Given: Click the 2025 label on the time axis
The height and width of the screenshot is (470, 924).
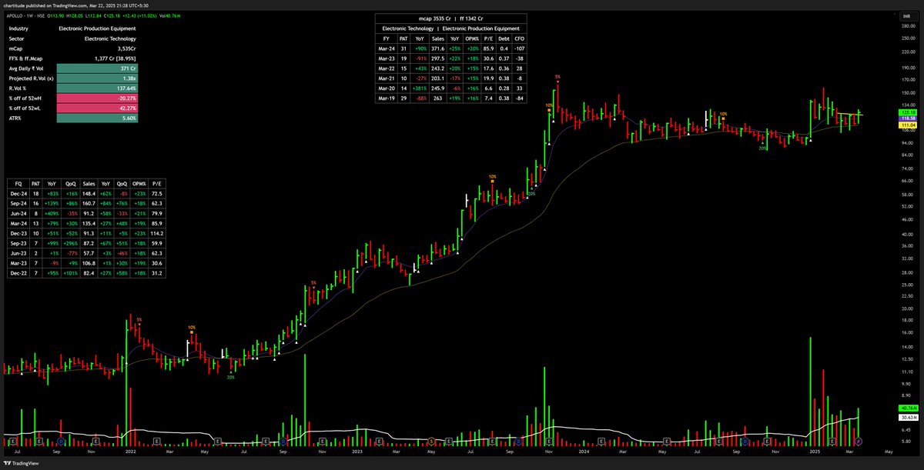Looking at the screenshot, I should (814, 450).
